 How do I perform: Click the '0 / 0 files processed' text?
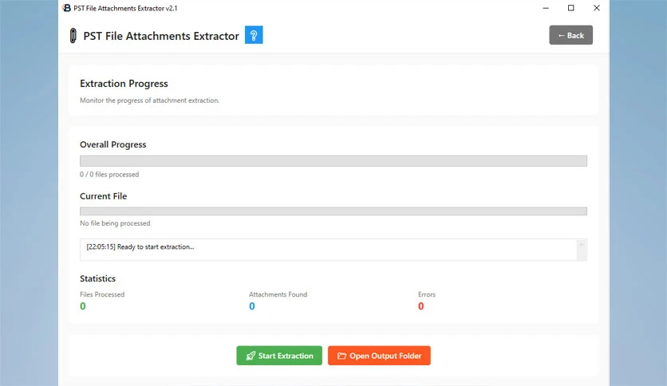[x=109, y=175]
